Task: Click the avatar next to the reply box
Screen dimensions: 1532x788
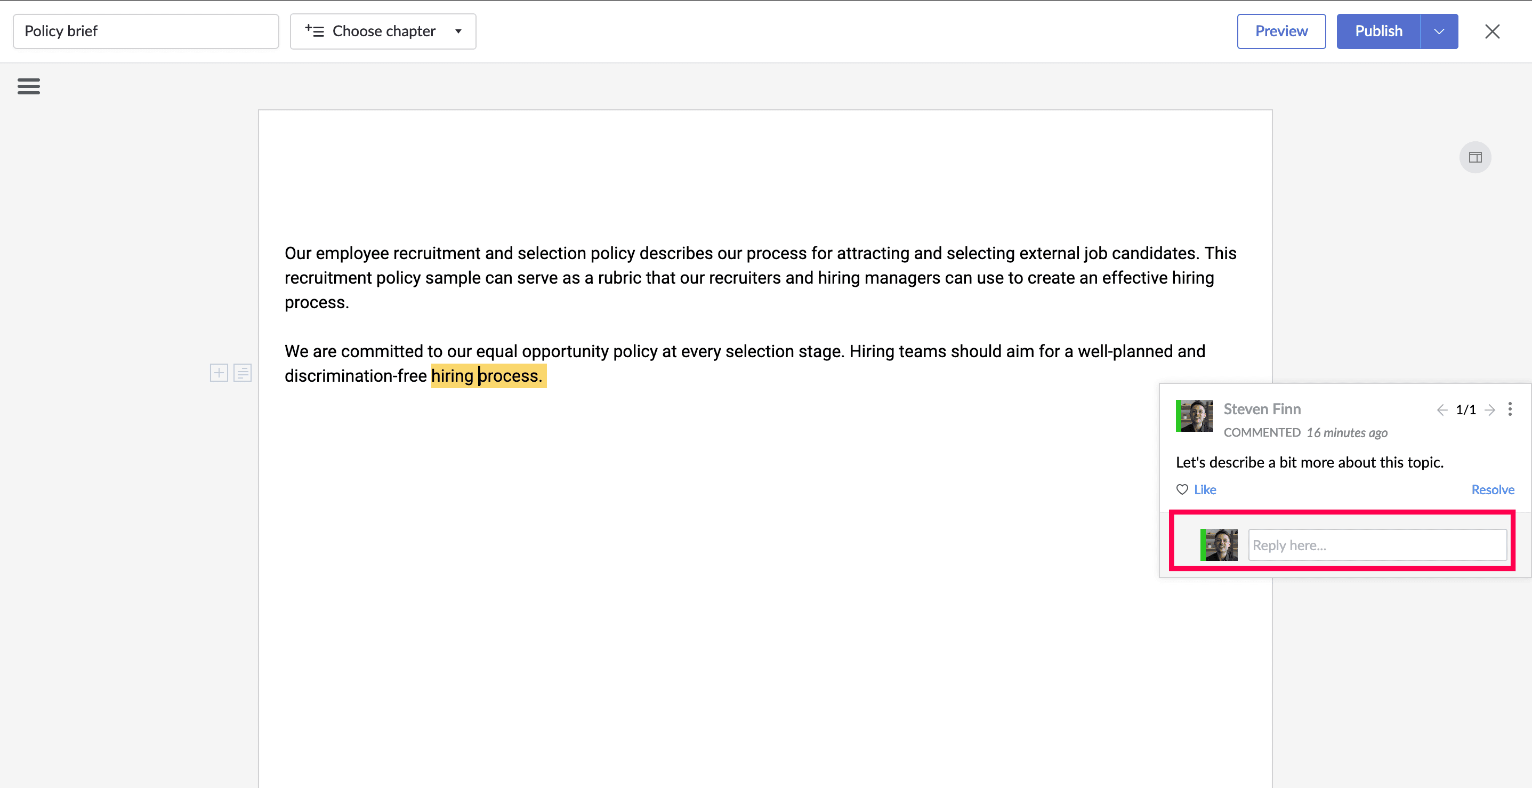Action: [x=1219, y=545]
